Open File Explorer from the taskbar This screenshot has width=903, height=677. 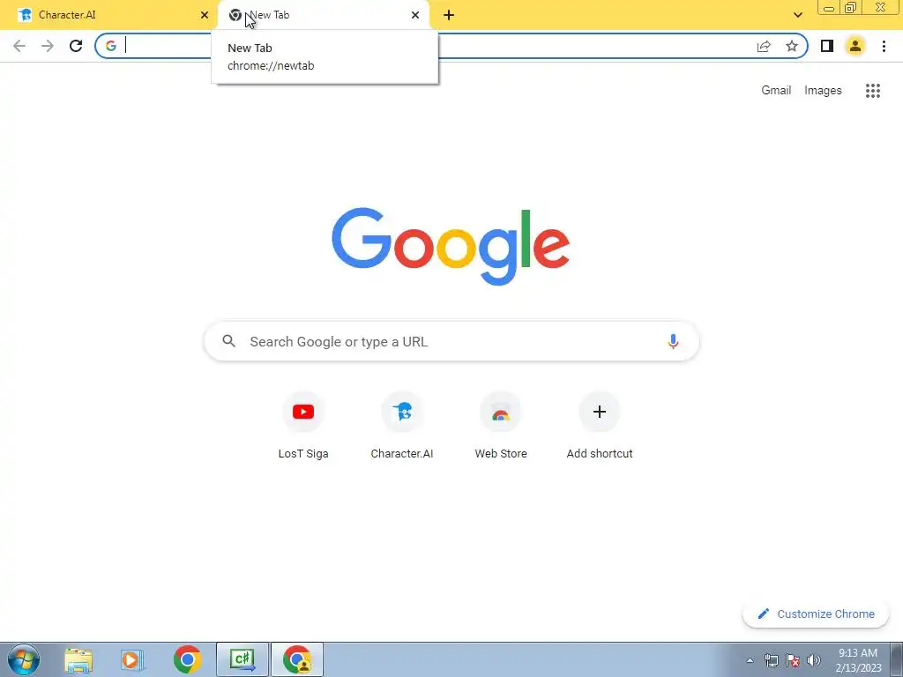(78, 660)
